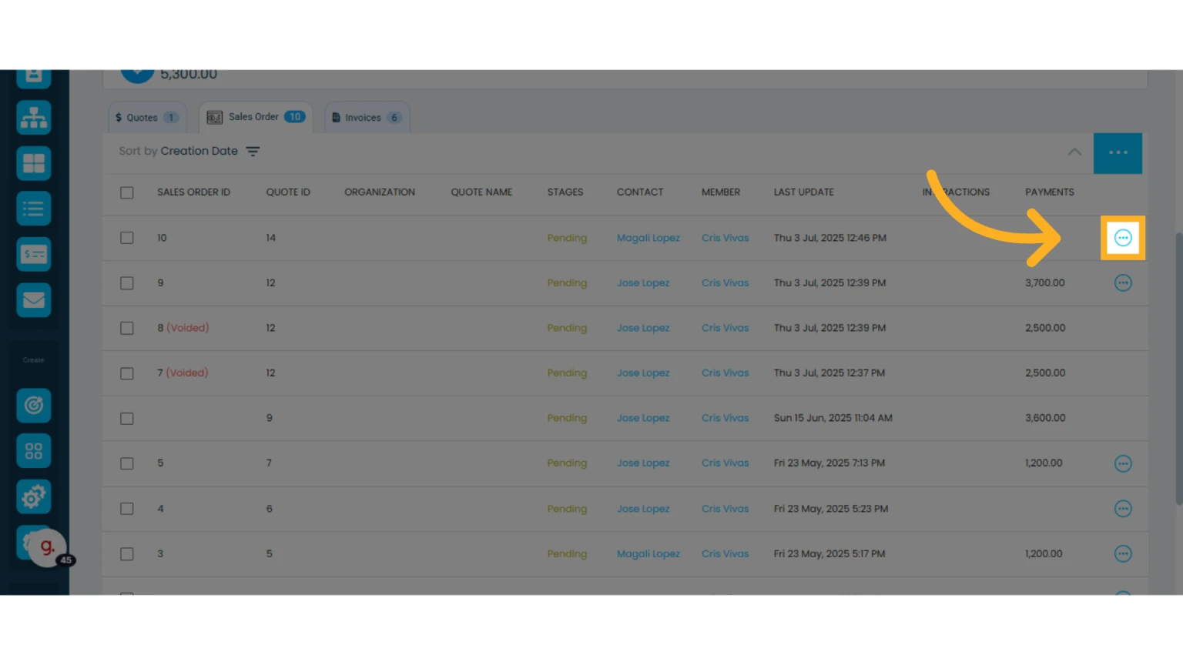Switch to the Sales Order tab
The image size is (1183, 665).
(256, 117)
